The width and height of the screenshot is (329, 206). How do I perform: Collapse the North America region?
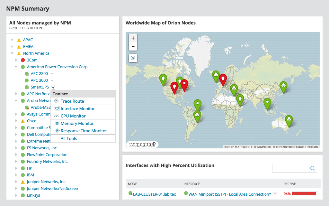click(x=12, y=53)
